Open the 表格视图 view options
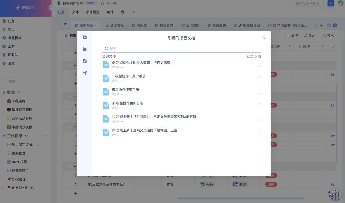Screen dimensions: 345x203 96,25
